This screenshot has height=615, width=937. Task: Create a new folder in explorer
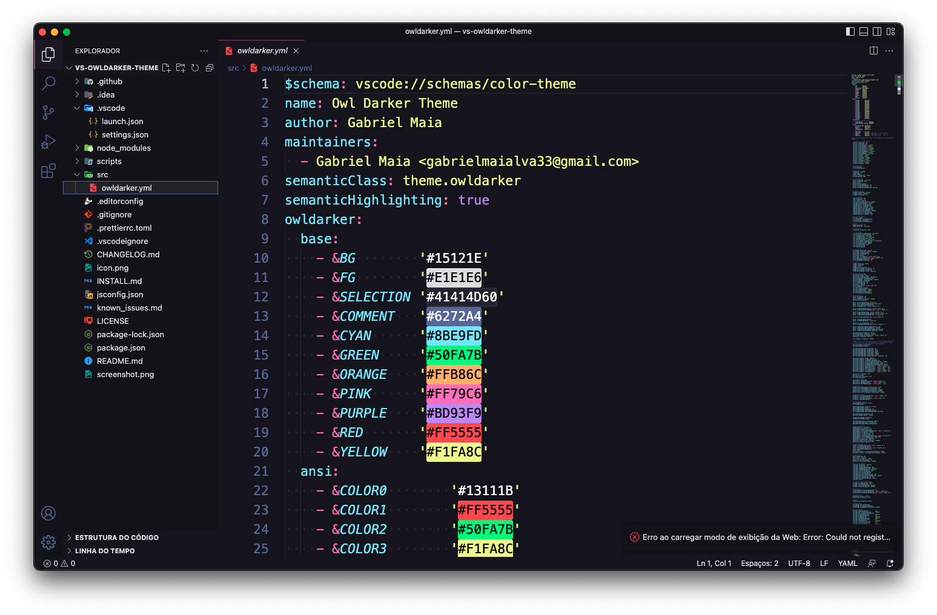180,68
